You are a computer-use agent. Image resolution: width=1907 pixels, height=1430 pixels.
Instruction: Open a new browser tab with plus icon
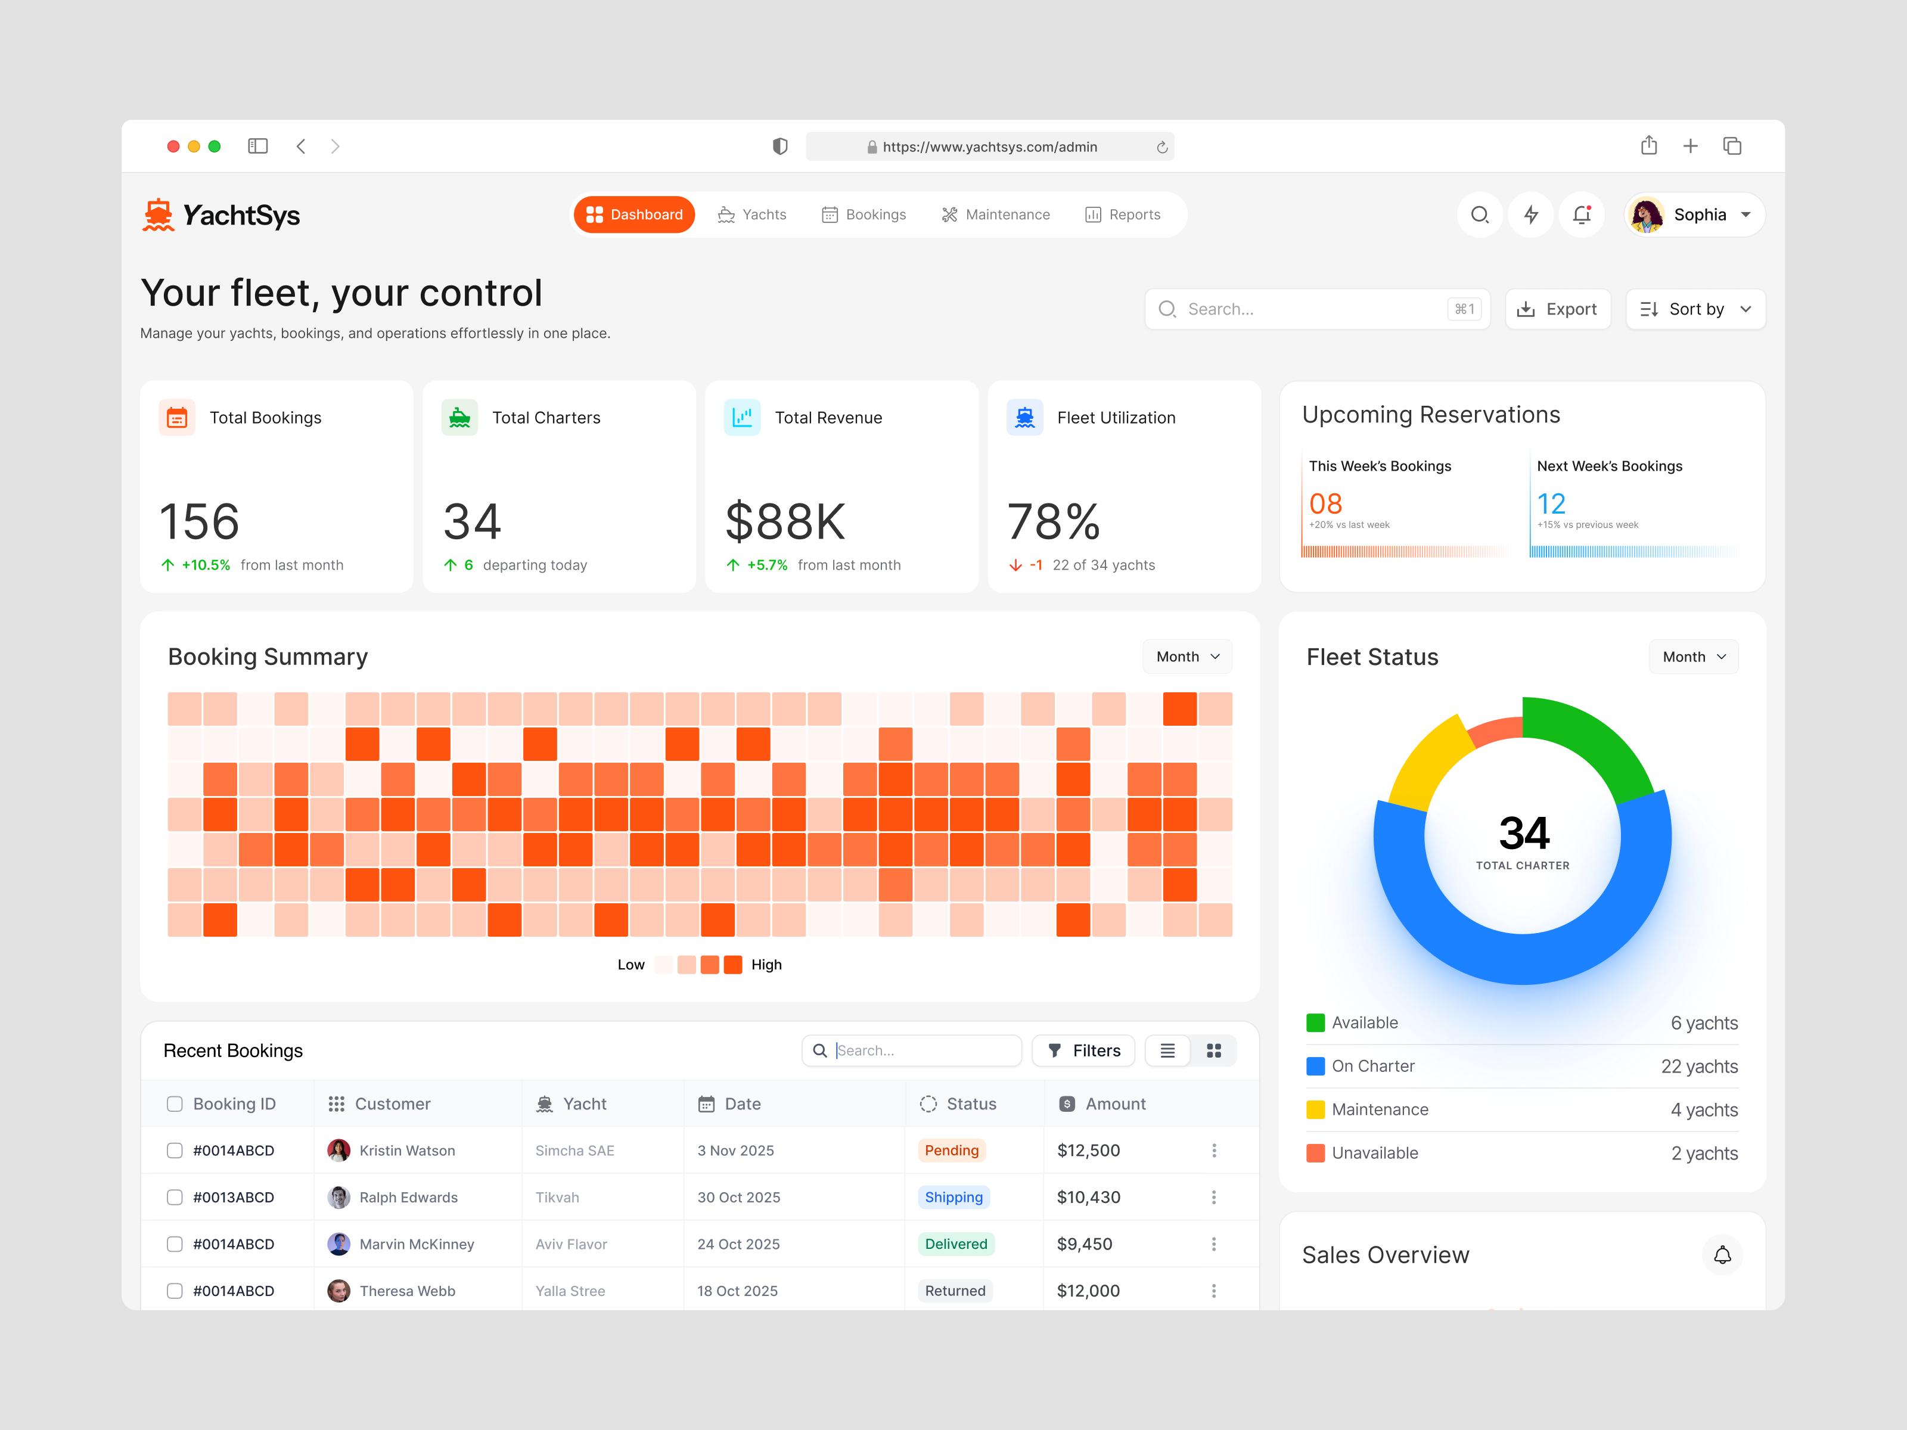point(1691,147)
